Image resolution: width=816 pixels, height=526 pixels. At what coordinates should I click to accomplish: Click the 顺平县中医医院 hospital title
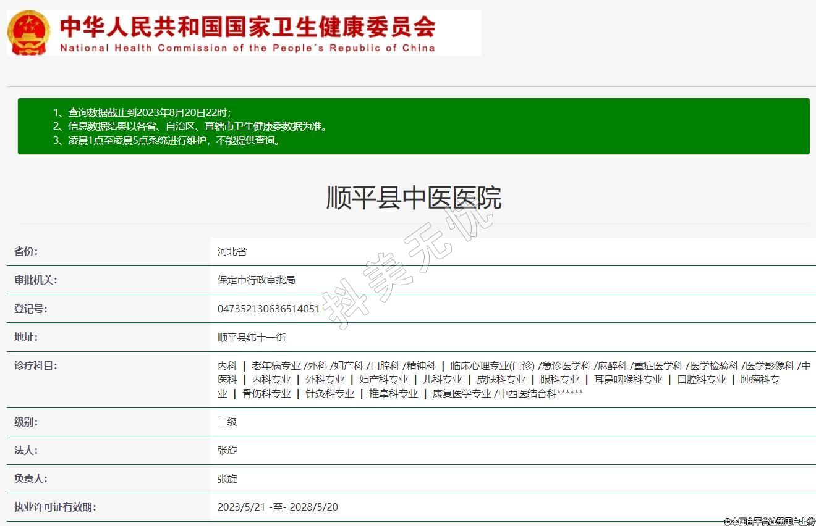point(414,198)
